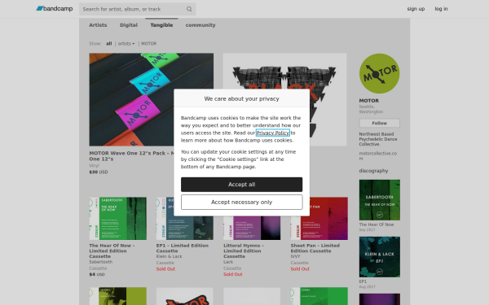489x305 pixels.
Task: Click Sold Out under Sheet Pan cassette
Action: tap(300, 269)
